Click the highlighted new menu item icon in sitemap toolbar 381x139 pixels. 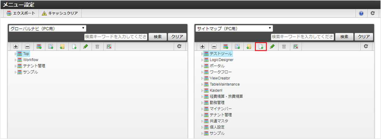(x=261, y=47)
